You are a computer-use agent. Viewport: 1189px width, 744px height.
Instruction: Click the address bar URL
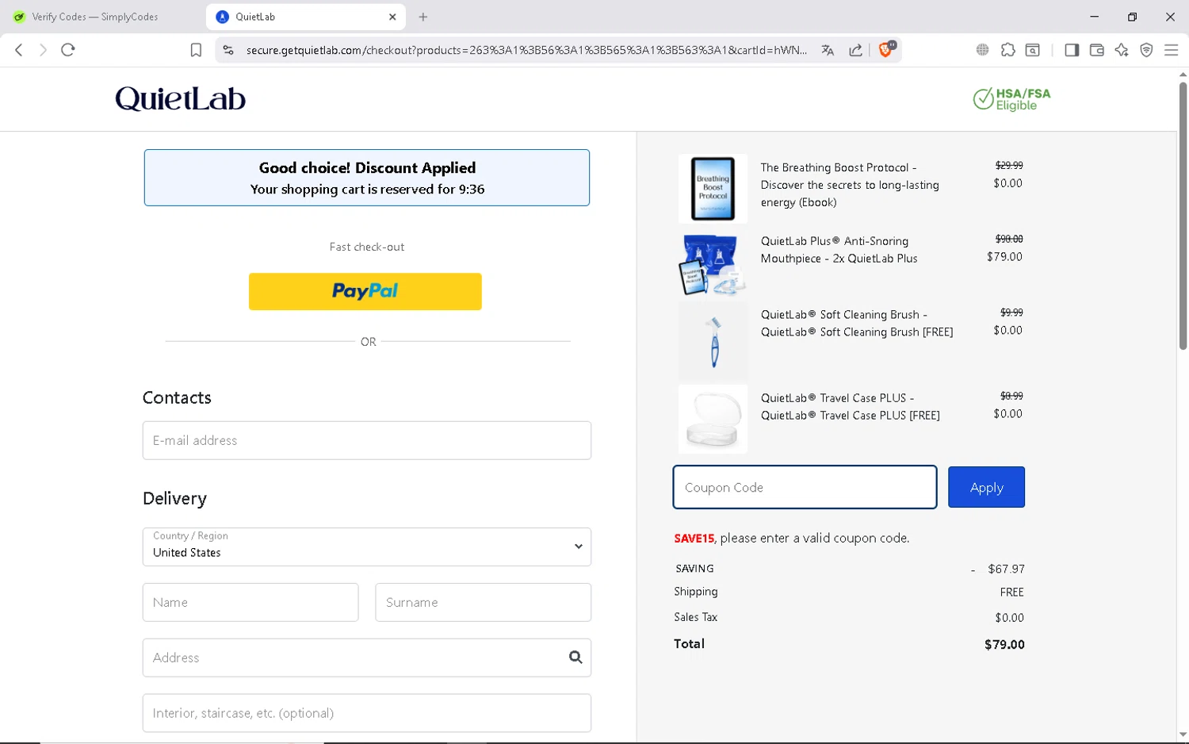pos(526,50)
